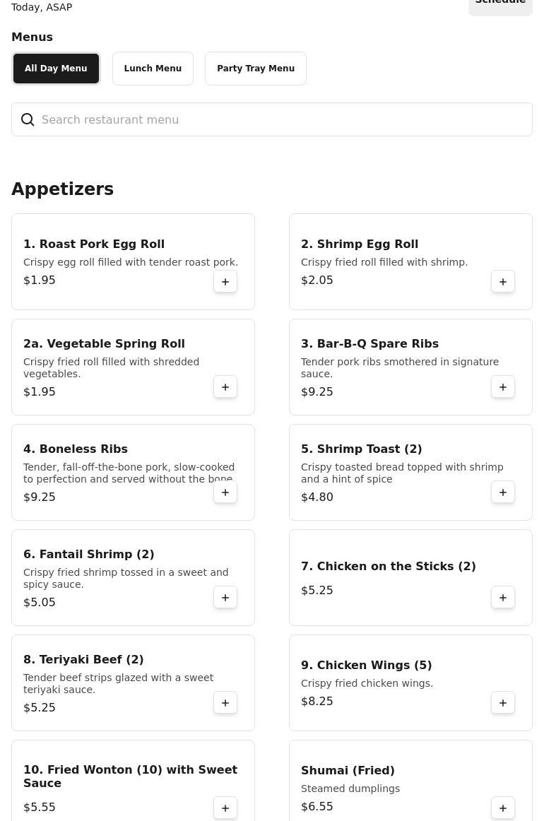
Task: Open the Party Tray Menu
Action: (x=256, y=69)
